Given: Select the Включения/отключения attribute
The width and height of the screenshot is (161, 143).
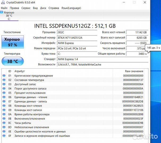Looking at the screenshot, I should point(30,119).
